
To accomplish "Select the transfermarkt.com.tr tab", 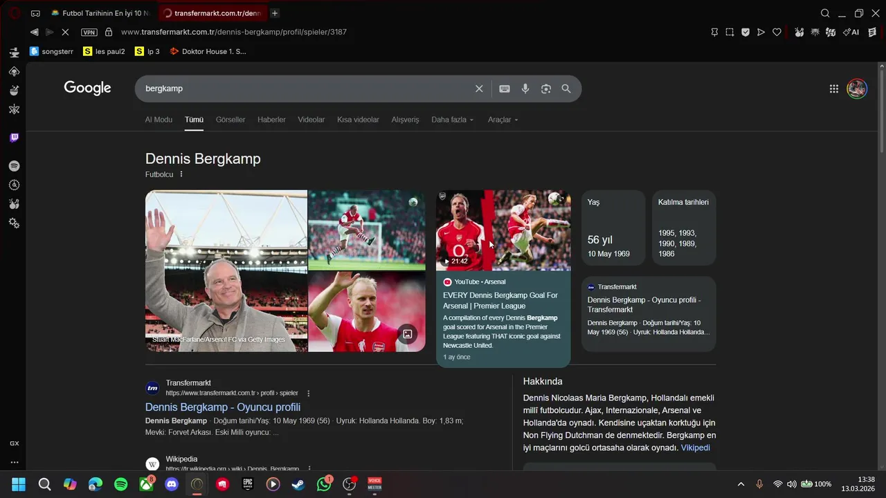I will [213, 13].
